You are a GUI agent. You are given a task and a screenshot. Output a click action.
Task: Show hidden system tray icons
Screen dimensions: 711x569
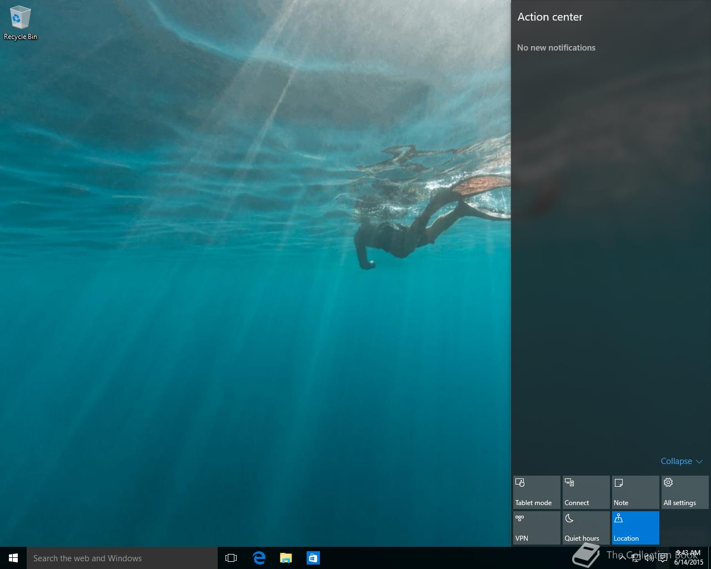tap(622, 558)
